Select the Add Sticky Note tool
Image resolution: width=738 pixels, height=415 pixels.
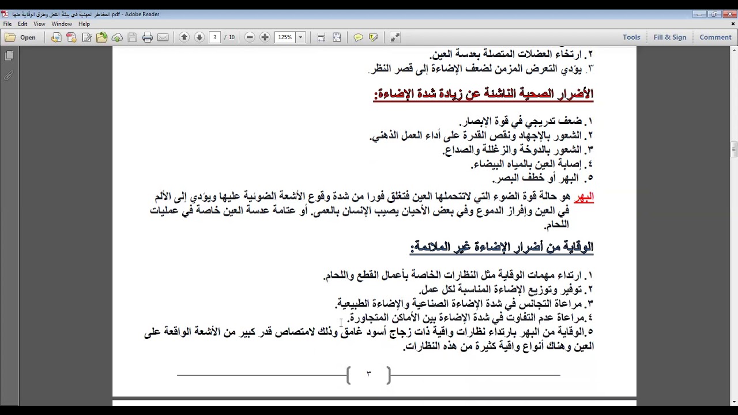[358, 37]
